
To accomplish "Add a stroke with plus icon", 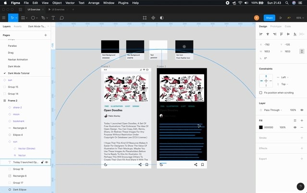I will pyautogui.click(x=302, y=138).
